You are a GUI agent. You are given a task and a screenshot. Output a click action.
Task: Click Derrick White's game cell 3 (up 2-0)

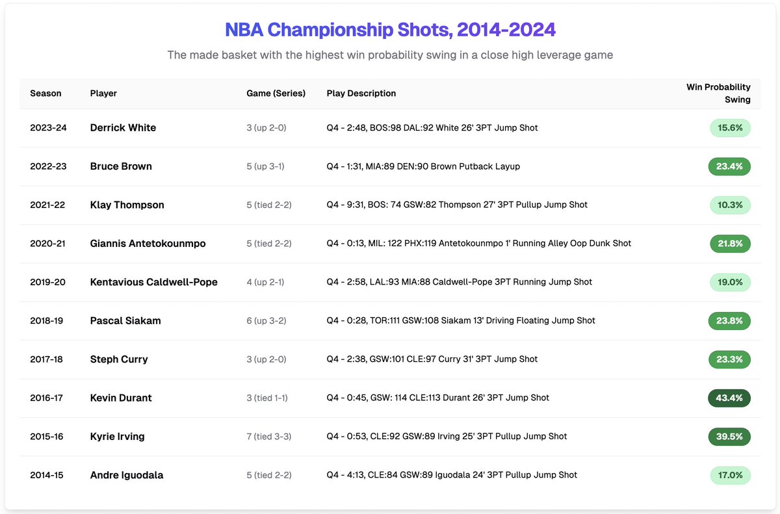pos(266,128)
